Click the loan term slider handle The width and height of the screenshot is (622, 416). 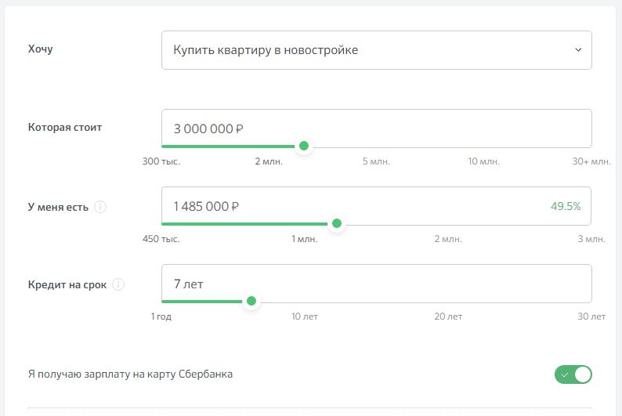251,302
